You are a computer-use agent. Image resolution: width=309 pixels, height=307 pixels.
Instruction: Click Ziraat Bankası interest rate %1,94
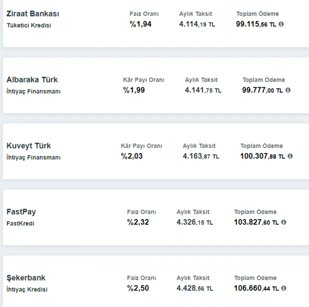(140, 24)
